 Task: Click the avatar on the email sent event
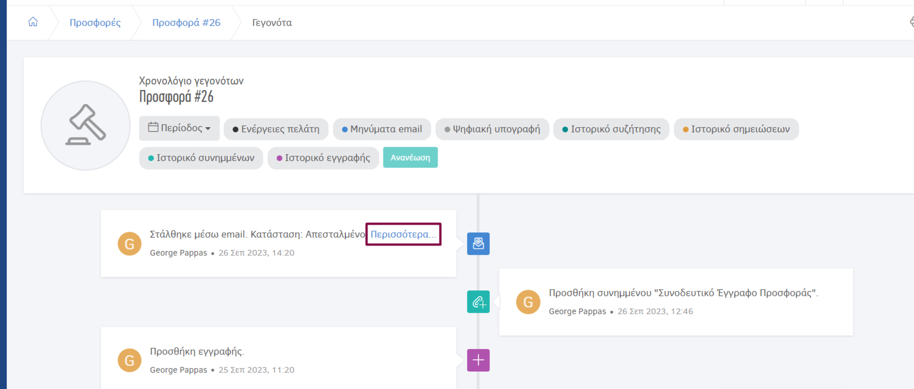click(x=130, y=243)
